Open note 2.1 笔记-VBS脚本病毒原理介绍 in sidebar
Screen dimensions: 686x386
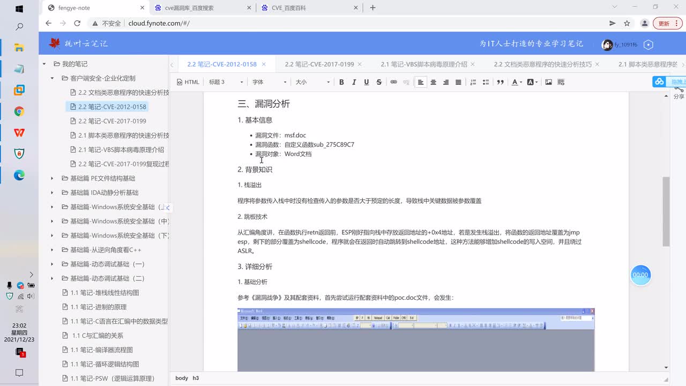(x=121, y=150)
